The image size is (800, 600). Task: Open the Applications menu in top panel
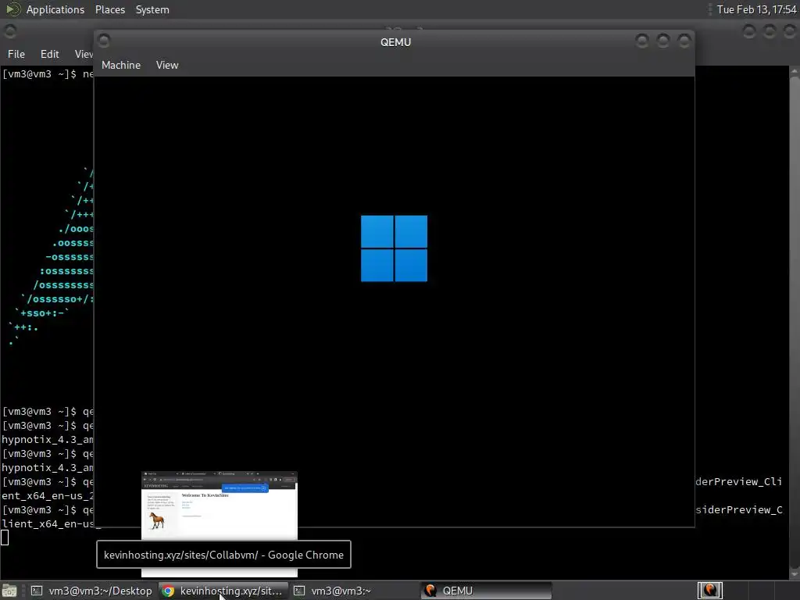pos(55,9)
